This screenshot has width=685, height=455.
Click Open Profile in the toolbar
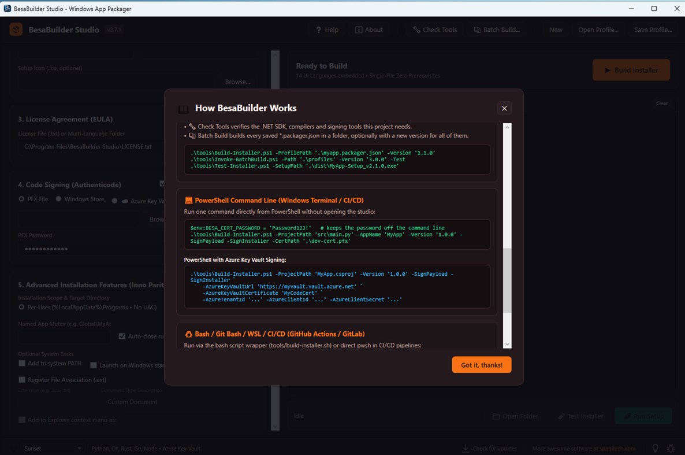pyautogui.click(x=598, y=29)
